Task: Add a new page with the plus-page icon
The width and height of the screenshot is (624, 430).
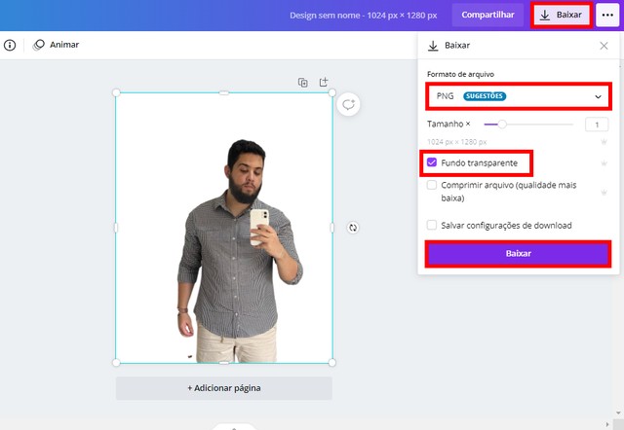Action: [x=324, y=82]
